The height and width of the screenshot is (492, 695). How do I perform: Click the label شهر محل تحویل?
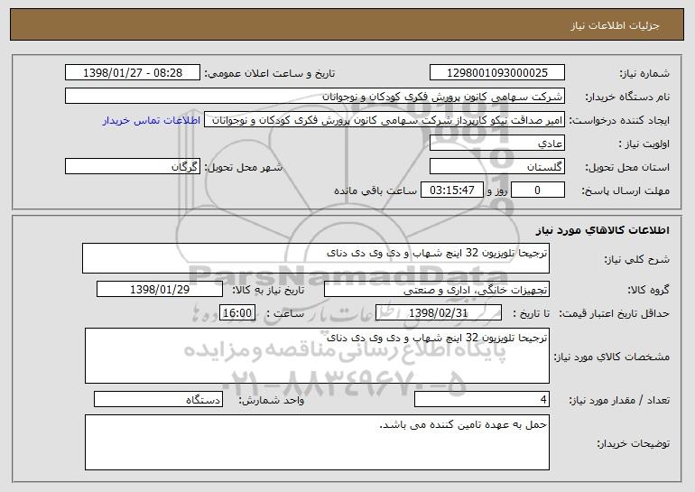coord(243,167)
